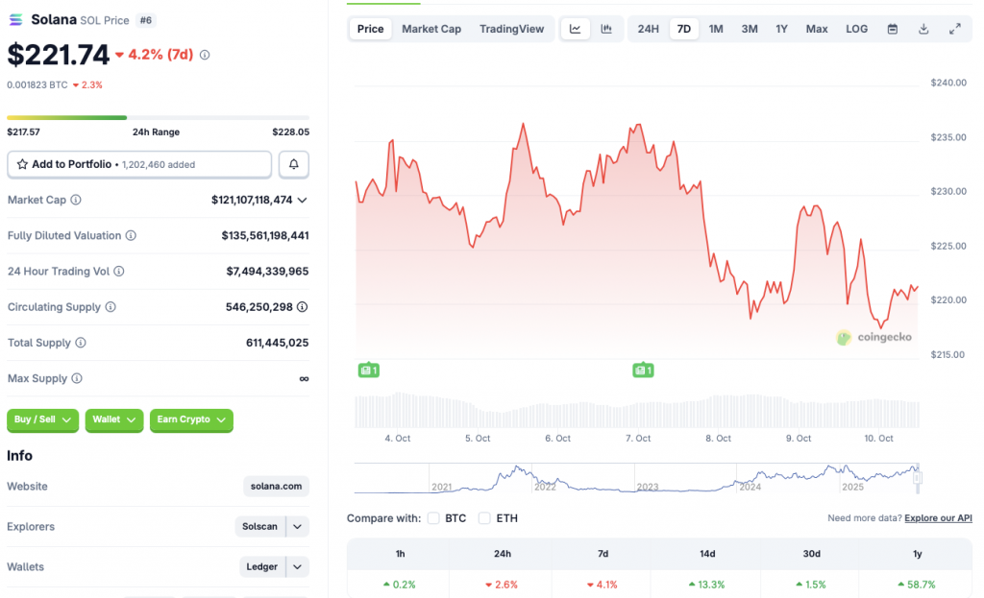Toggle LOG scale on chart
The width and height of the screenshot is (984, 598).
pyautogui.click(x=856, y=29)
